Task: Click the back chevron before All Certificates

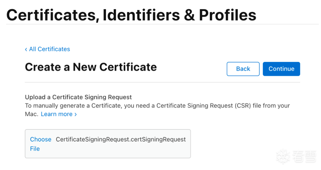Action: pos(26,49)
